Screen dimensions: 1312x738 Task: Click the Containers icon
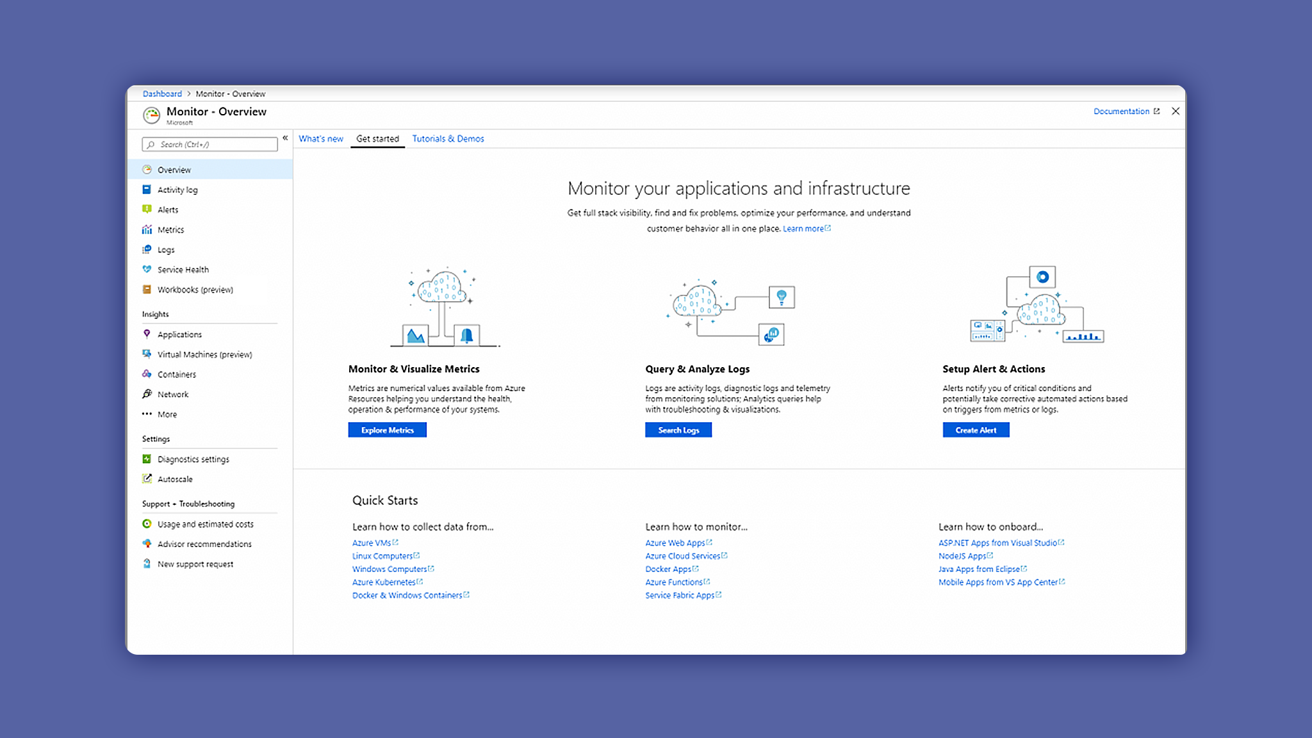147,374
